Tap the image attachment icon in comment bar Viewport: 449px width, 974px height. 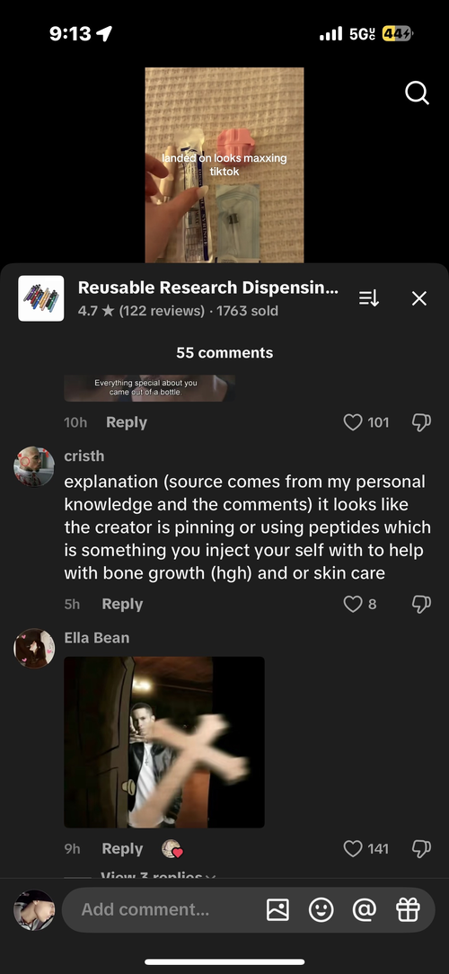pos(277,910)
